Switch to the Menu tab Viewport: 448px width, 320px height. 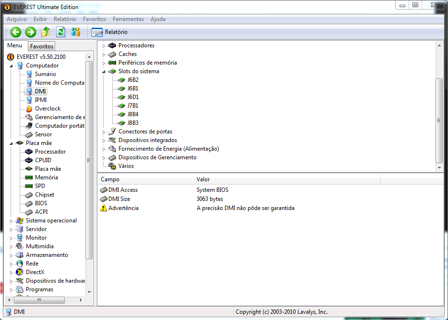pos(15,45)
